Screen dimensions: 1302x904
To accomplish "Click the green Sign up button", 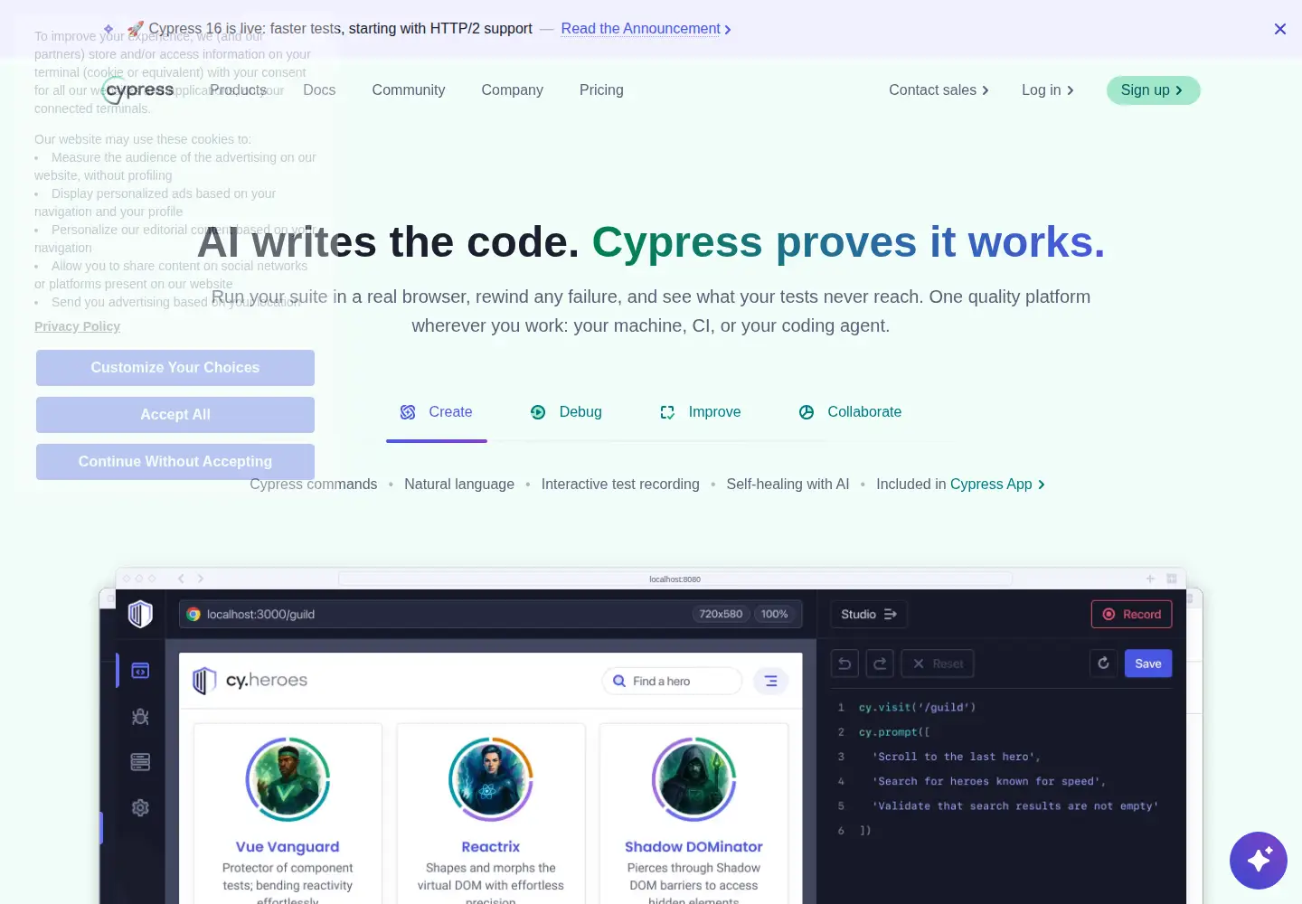I will (1153, 90).
